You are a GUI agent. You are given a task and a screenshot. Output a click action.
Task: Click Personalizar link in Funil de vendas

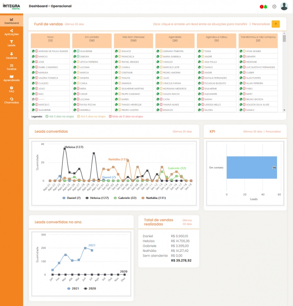pyautogui.click(x=260, y=24)
